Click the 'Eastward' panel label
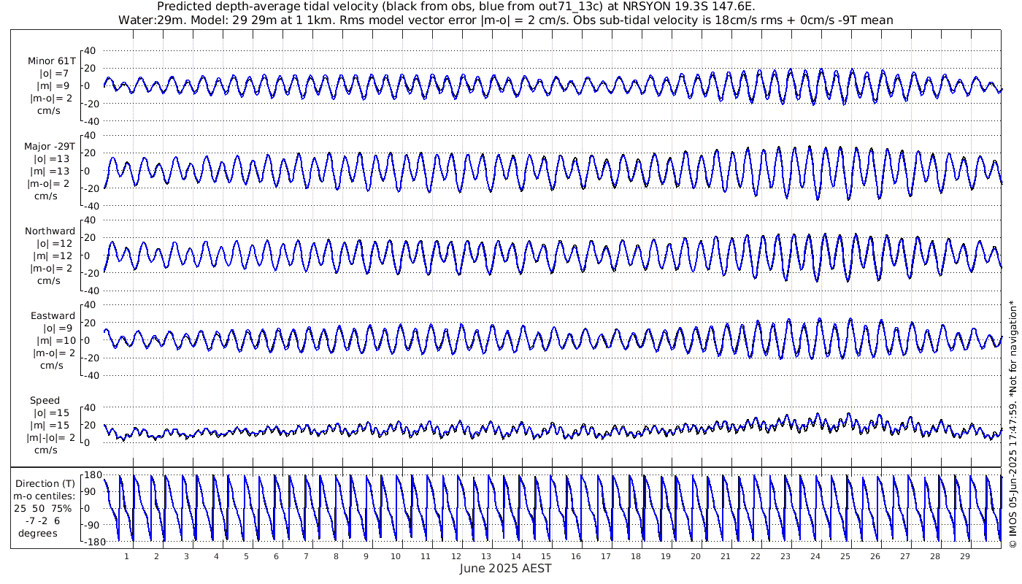 point(53,315)
